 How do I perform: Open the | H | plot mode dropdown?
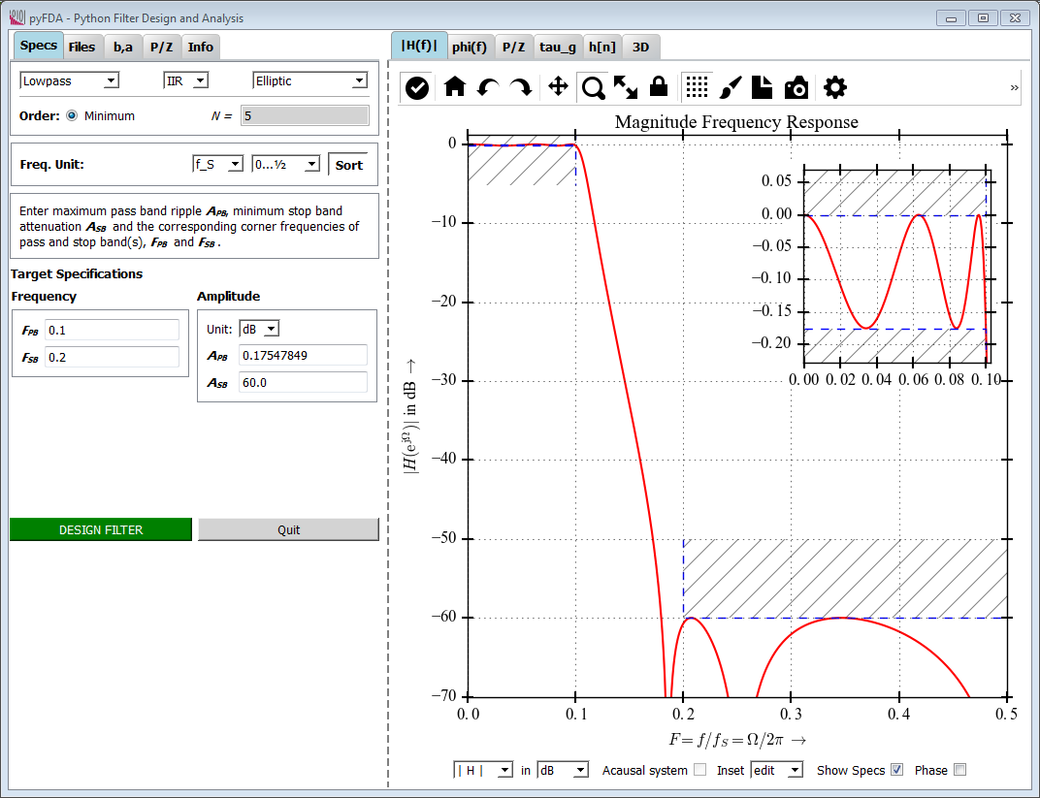point(483,770)
